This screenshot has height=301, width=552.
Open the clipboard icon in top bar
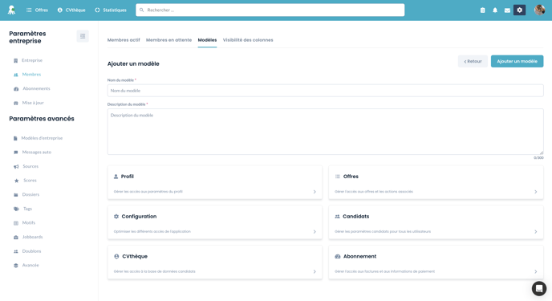pos(483,10)
